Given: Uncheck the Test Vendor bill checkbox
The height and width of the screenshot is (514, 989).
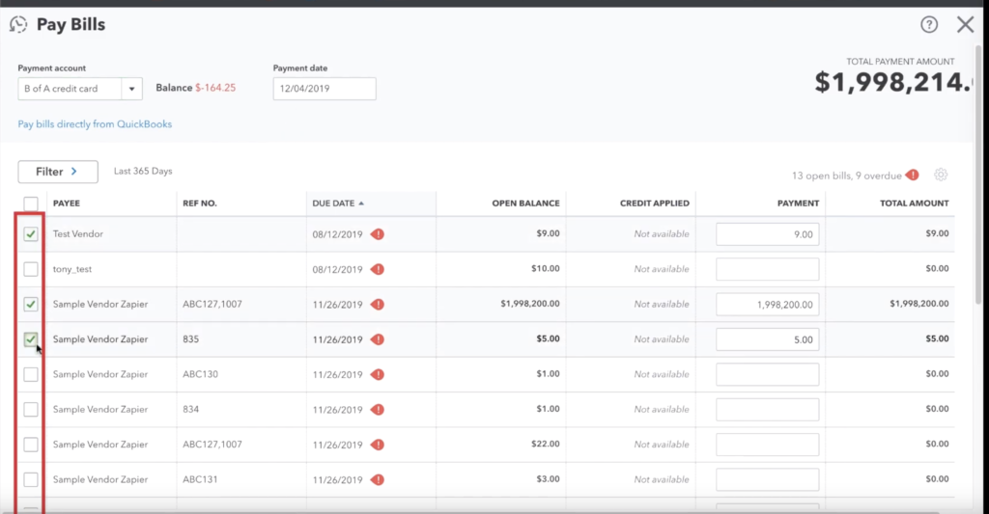Looking at the screenshot, I should tap(30, 234).
